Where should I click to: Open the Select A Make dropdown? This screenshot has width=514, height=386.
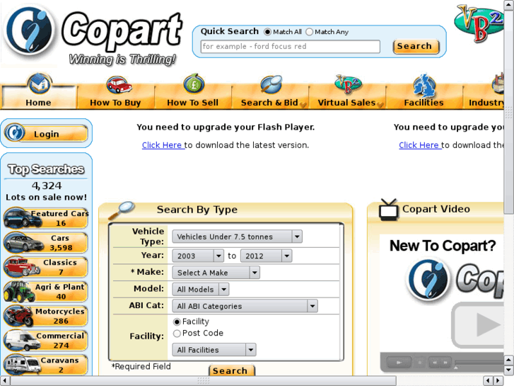[x=216, y=273]
